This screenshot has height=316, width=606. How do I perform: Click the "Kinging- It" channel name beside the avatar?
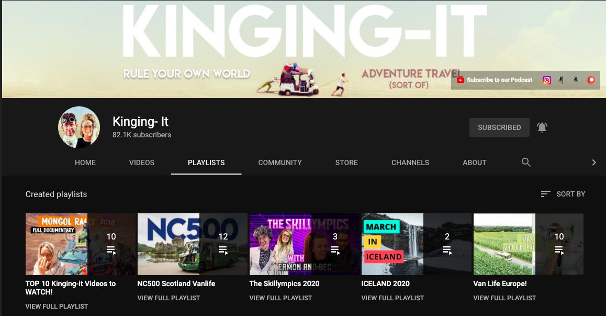tap(140, 122)
